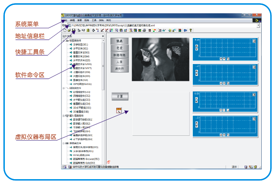Click the Open folder toolbar icon
The image size is (275, 184).
click(69, 31)
